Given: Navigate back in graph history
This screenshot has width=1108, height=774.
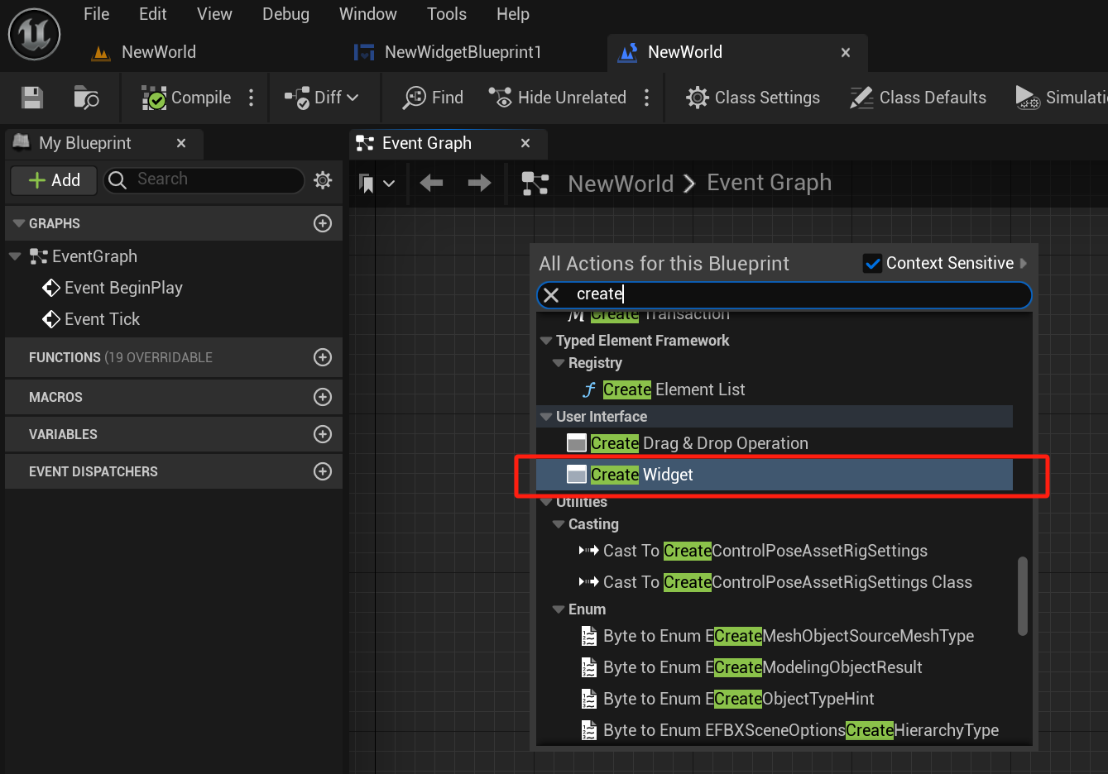Looking at the screenshot, I should pyautogui.click(x=431, y=183).
